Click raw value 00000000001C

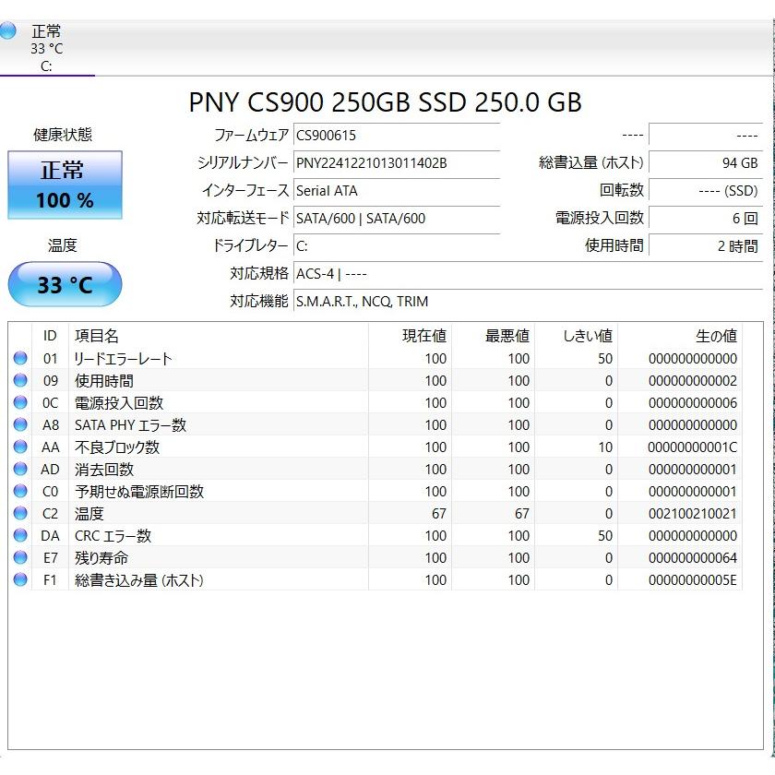tap(693, 447)
